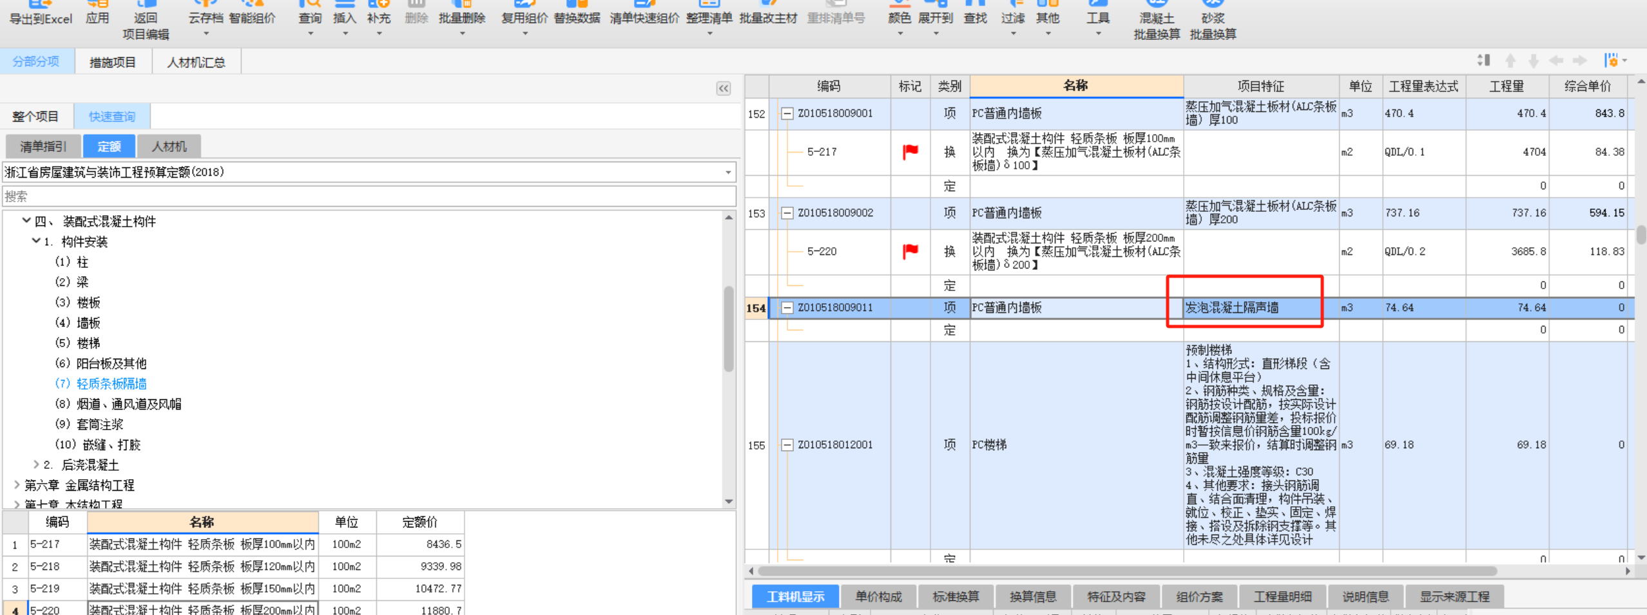Image resolution: width=1647 pixels, height=615 pixels.
Task: Click 返回项目编辑 in the toolbar
Action: pos(146,21)
